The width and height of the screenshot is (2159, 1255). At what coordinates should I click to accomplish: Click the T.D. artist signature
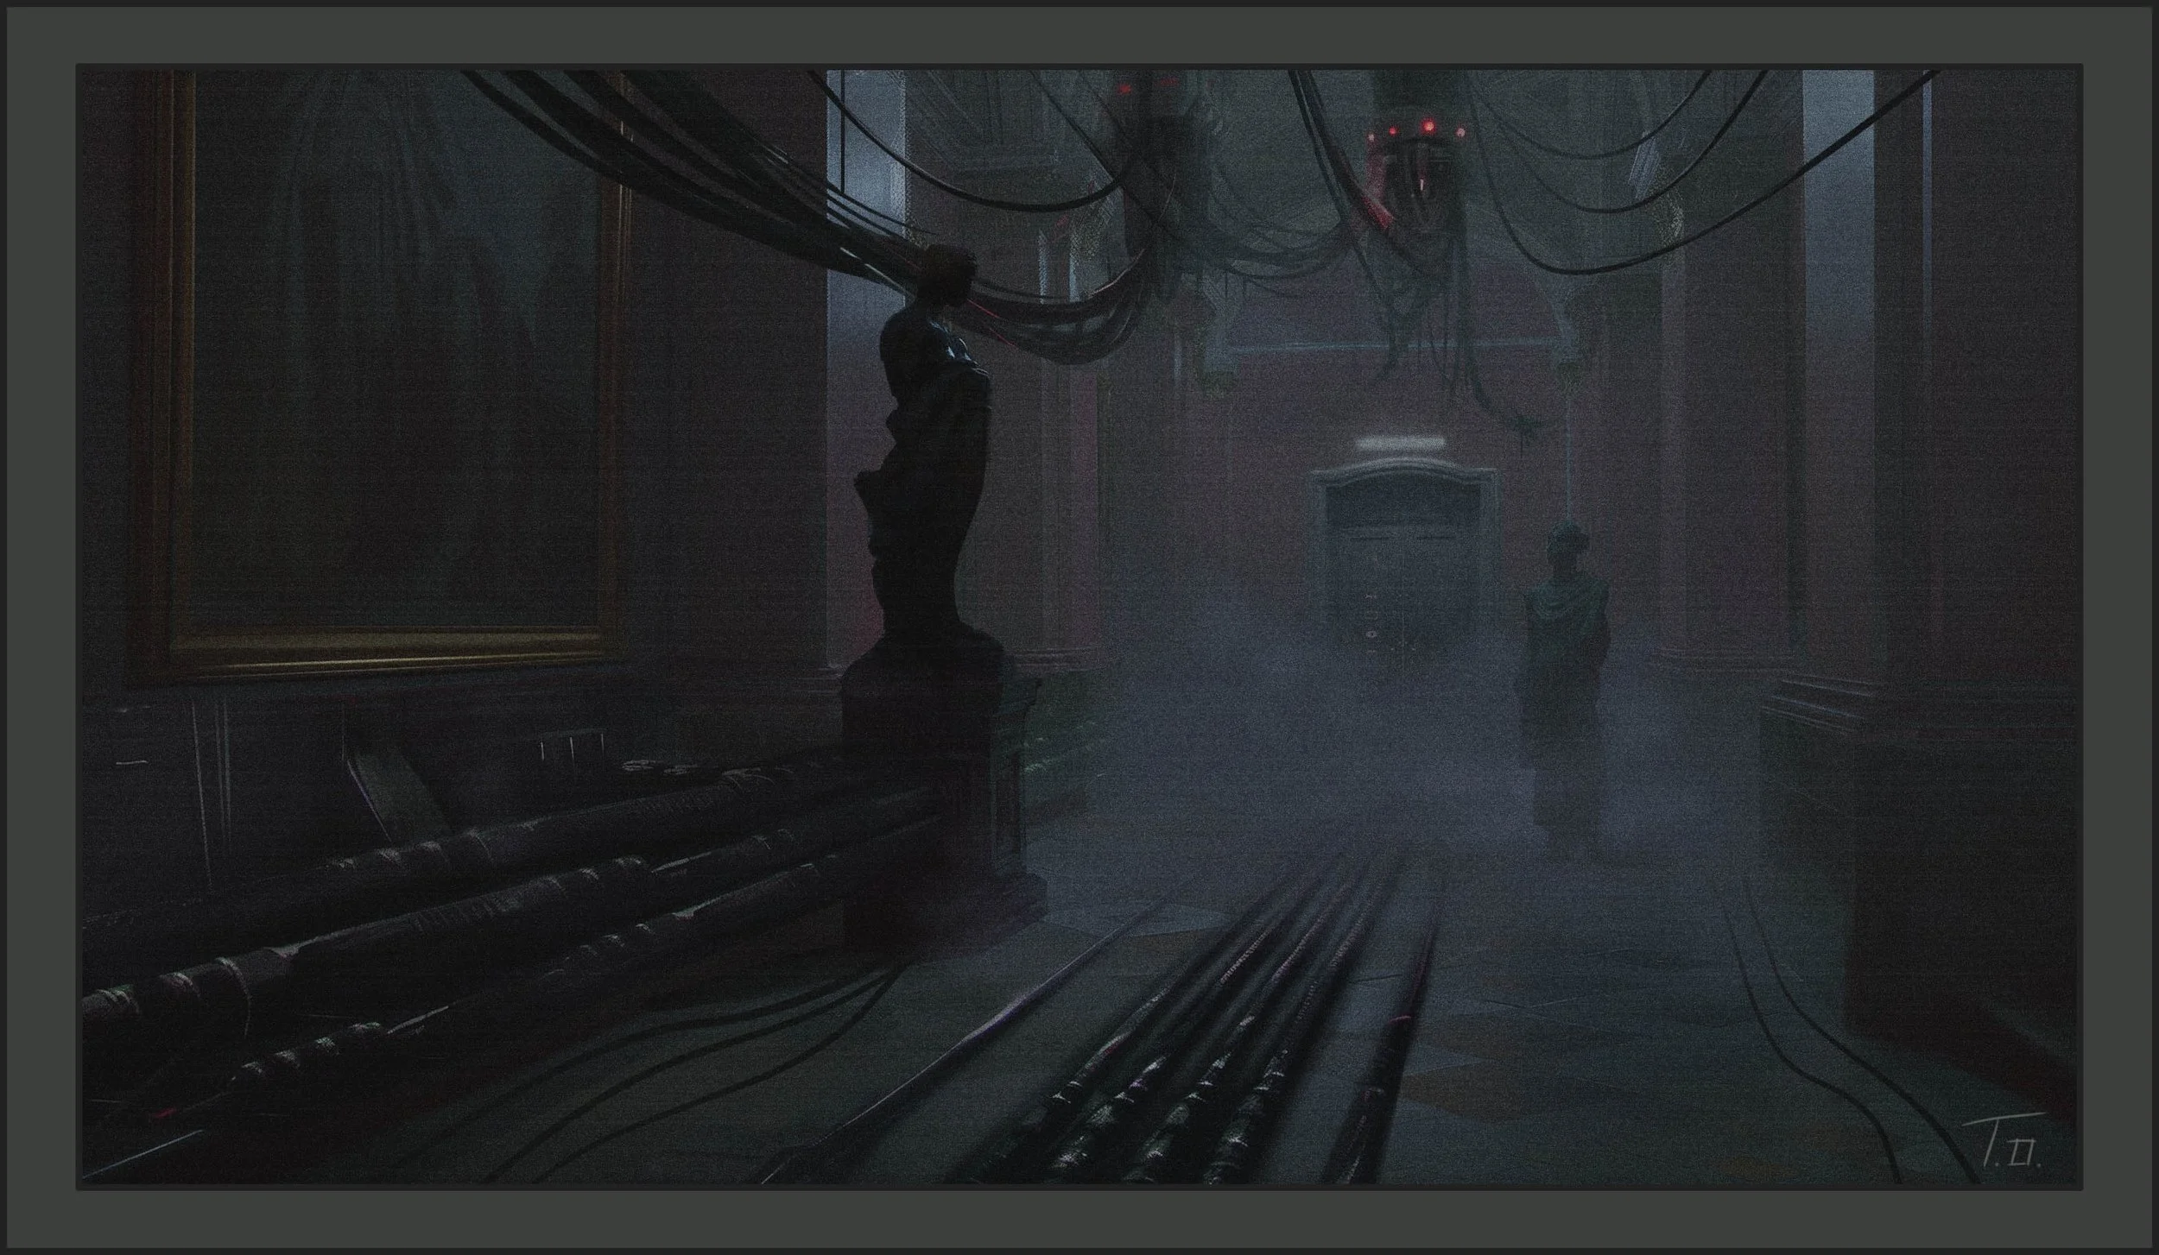point(2002,1142)
